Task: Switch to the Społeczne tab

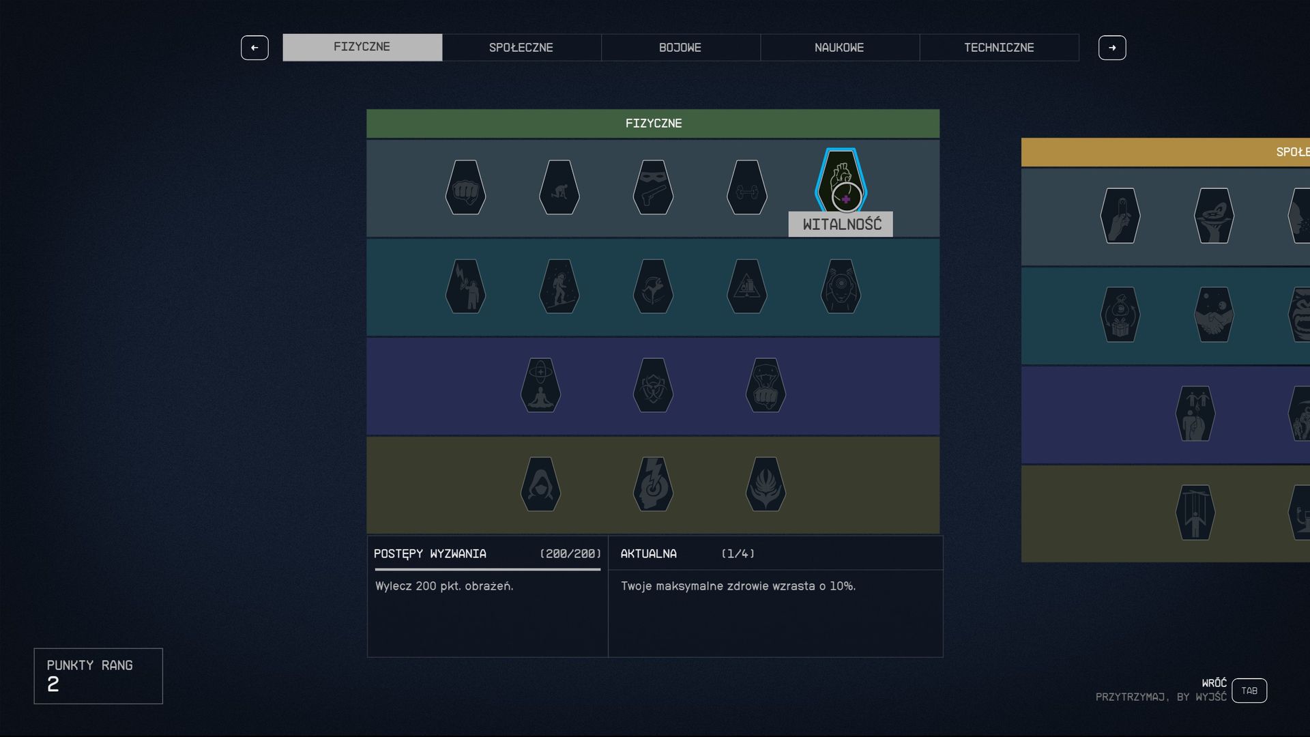Action: pyautogui.click(x=521, y=48)
